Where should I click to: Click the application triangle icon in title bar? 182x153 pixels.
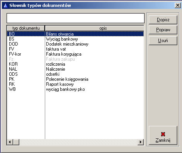tap(6, 5)
